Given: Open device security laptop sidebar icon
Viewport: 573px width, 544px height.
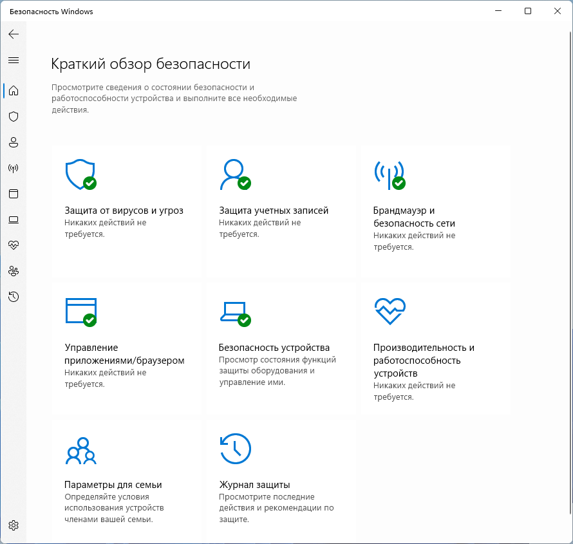Looking at the screenshot, I should [14, 220].
